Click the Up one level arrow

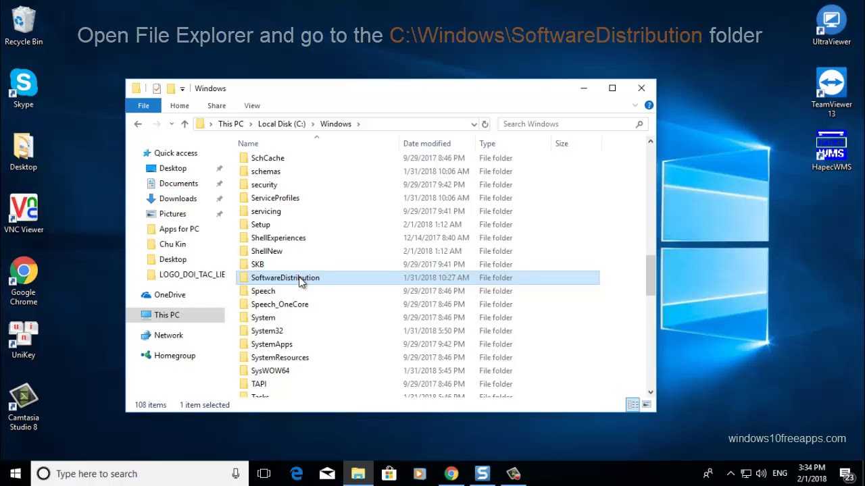click(x=184, y=124)
